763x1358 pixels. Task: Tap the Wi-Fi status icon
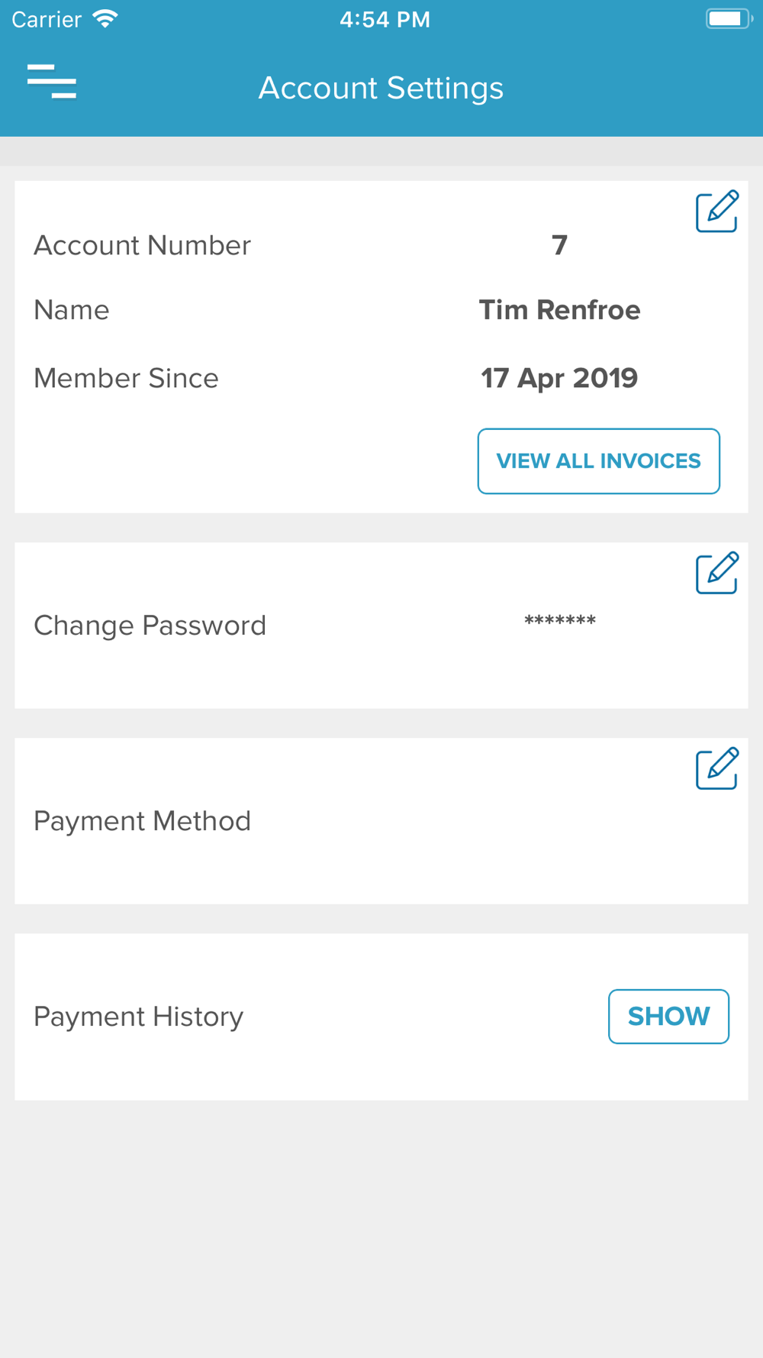click(x=105, y=19)
